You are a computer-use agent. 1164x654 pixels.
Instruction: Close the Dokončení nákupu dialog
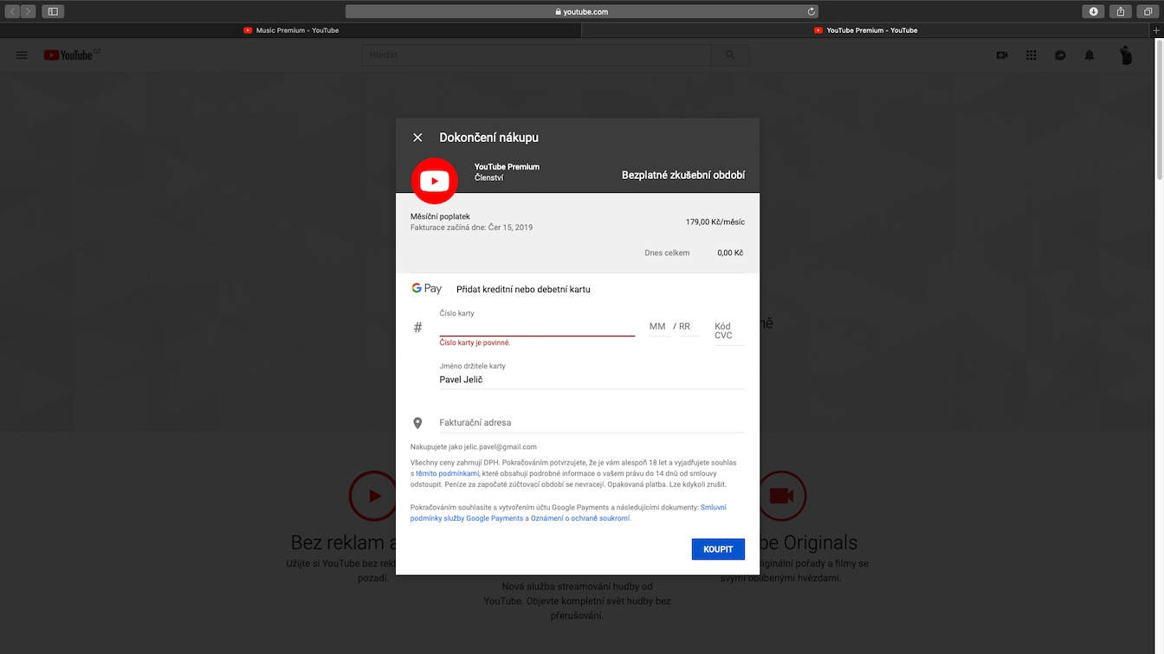tap(417, 138)
